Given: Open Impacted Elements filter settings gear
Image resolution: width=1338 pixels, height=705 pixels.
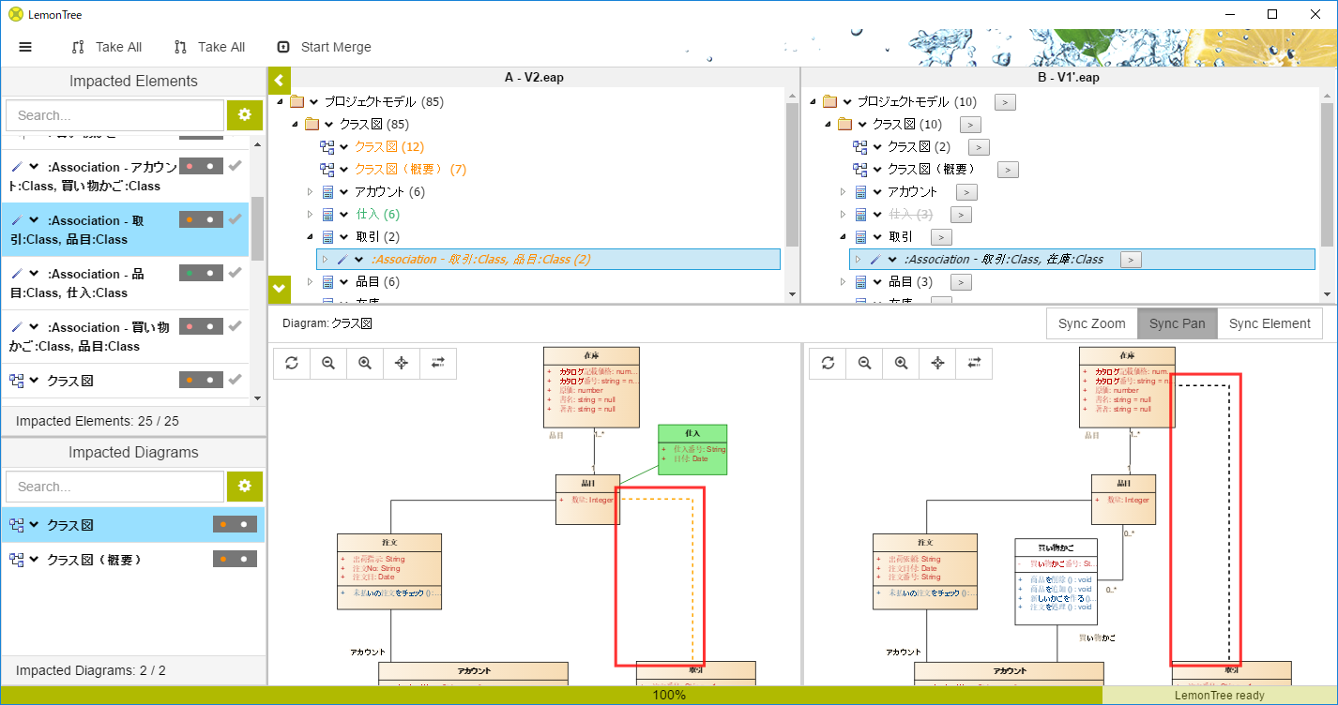Looking at the screenshot, I should click(x=245, y=115).
